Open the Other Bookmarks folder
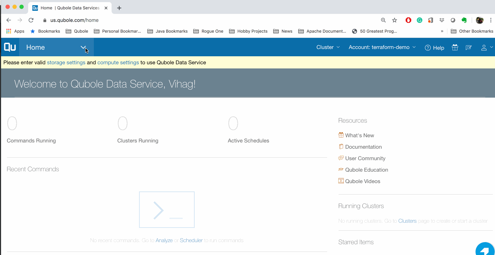 (472, 31)
